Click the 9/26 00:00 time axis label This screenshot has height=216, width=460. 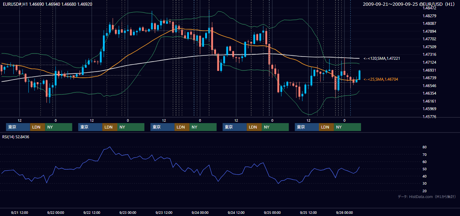click(344, 213)
